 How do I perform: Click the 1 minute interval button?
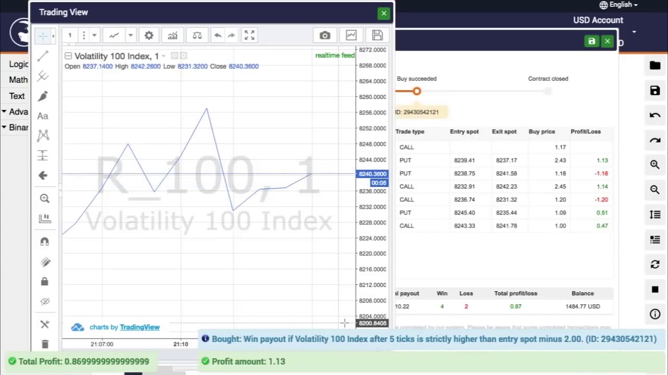tap(69, 35)
